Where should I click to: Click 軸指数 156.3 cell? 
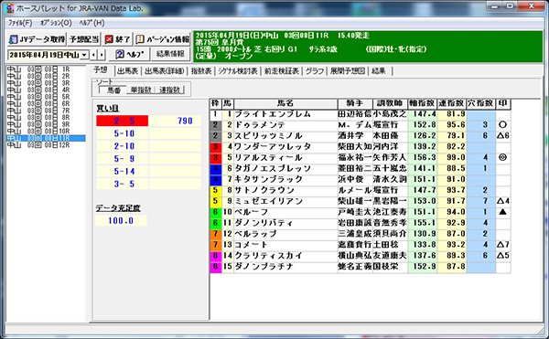422,157
